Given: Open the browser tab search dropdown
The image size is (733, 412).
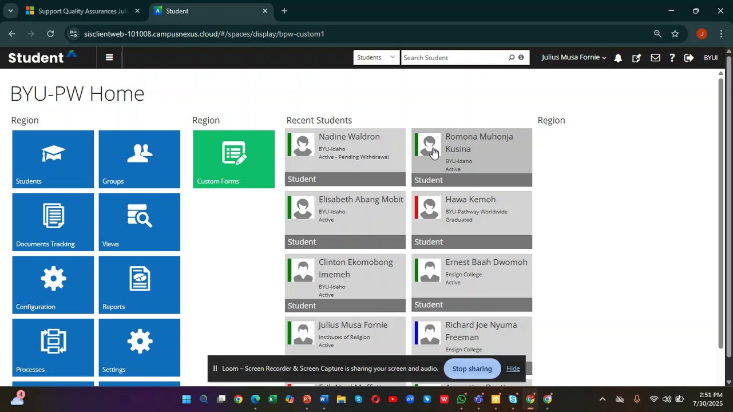Looking at the screenshot, I should pos(10,11).
